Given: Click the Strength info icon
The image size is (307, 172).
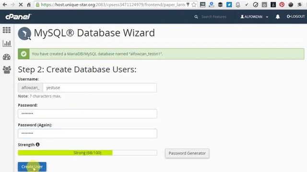Looking at the screenshot, I should 37,144.
